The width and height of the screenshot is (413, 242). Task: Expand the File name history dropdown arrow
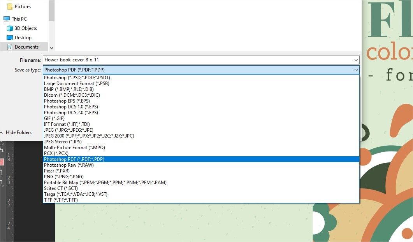point(356,60)
